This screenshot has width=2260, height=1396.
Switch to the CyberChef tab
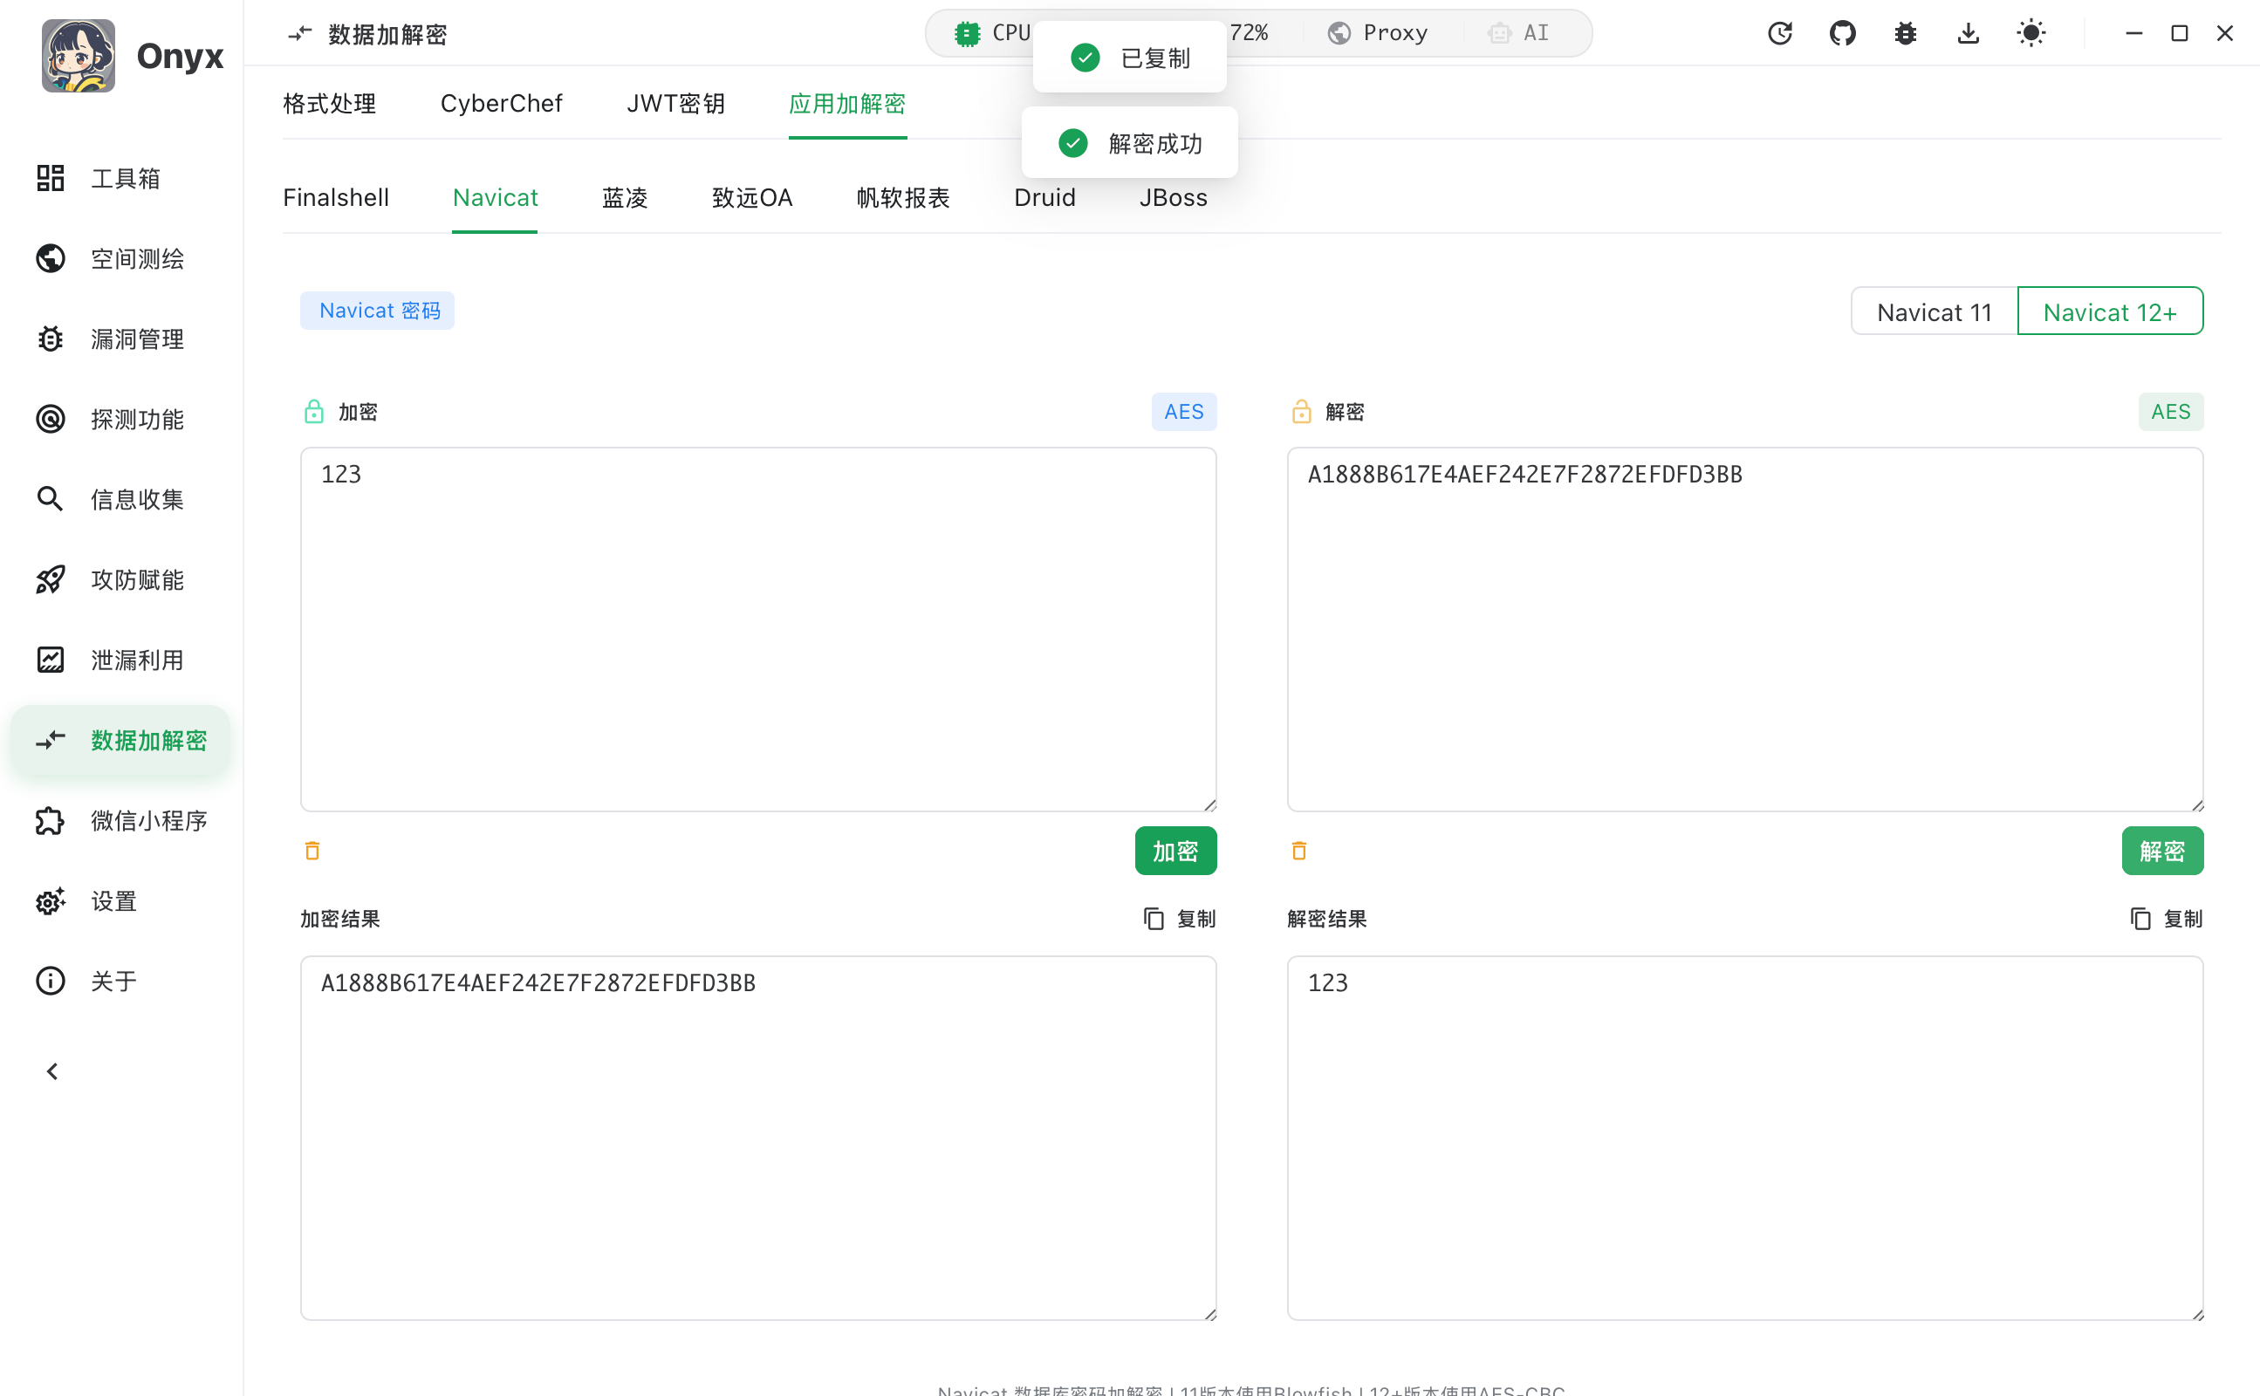(500, 104)
